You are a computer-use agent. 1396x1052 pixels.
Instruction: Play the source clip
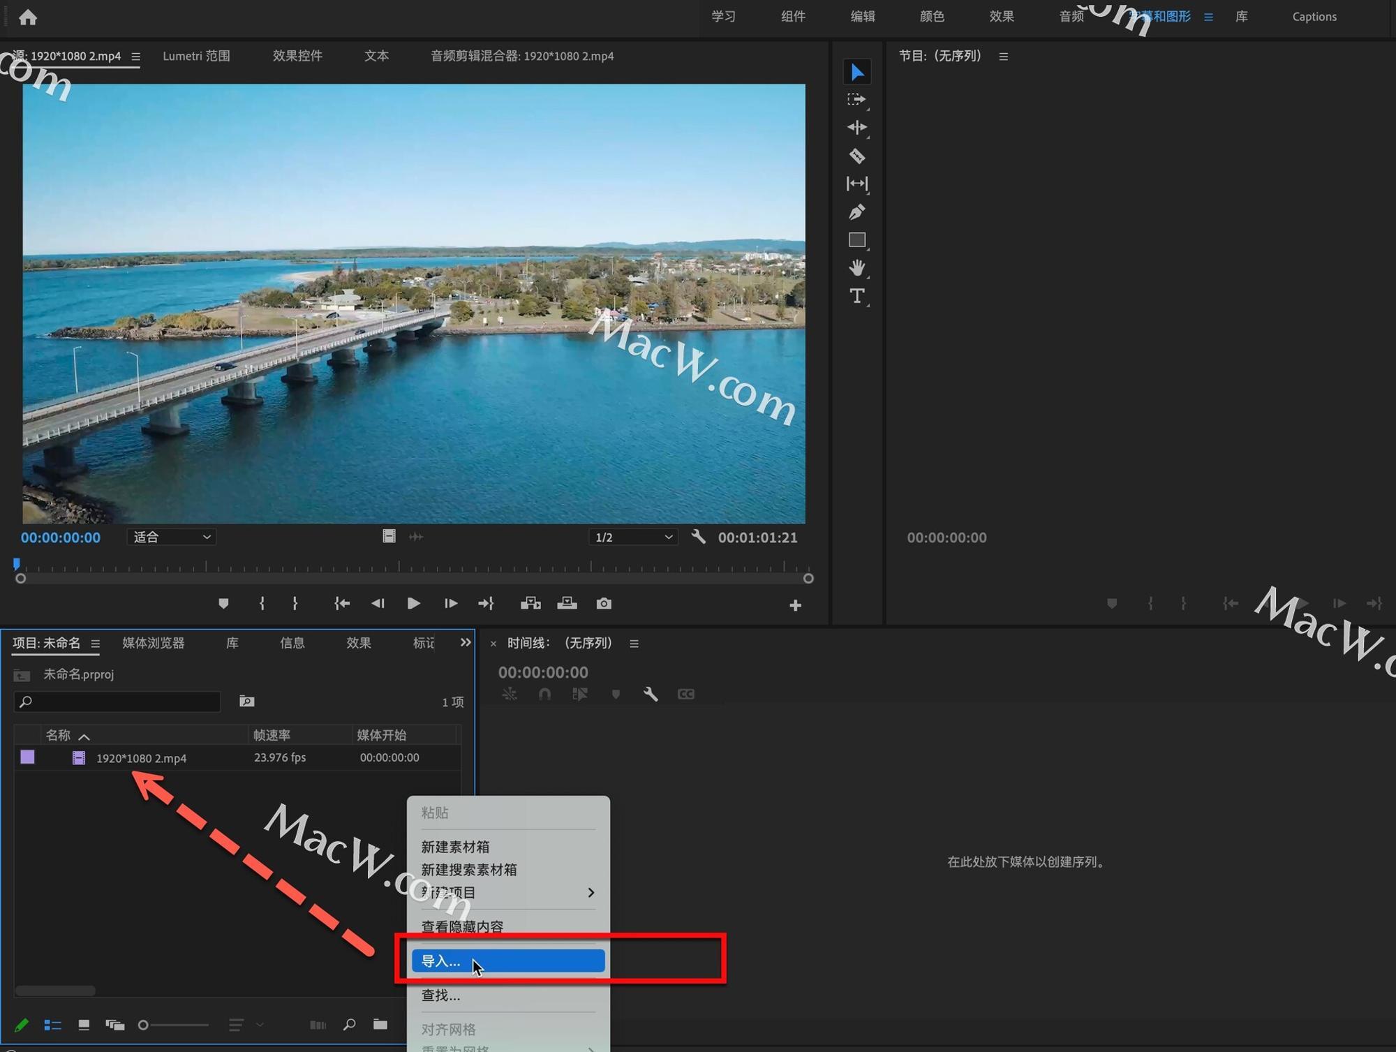(x=413, y=603)
